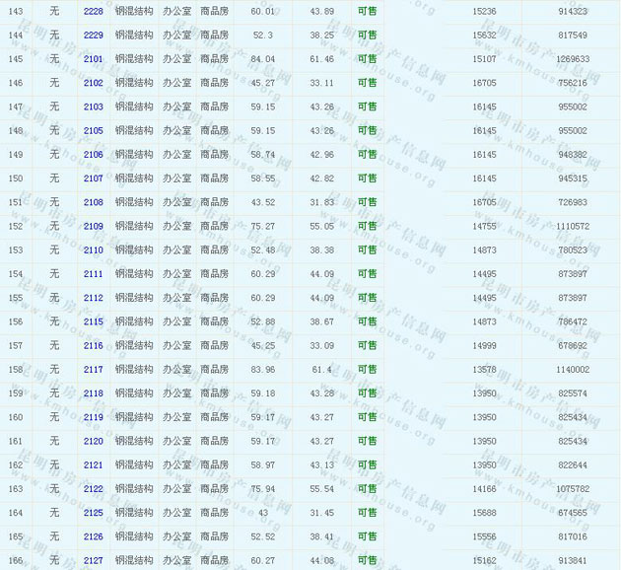Image resolution: width=621 pixels, height=570 pixels.
Task: Select room 2102 link
Action: [x=94, y=83]
